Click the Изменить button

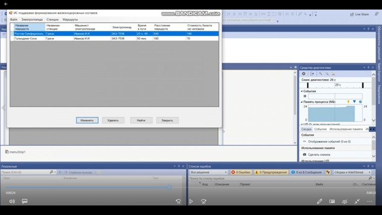pos(87,120)
